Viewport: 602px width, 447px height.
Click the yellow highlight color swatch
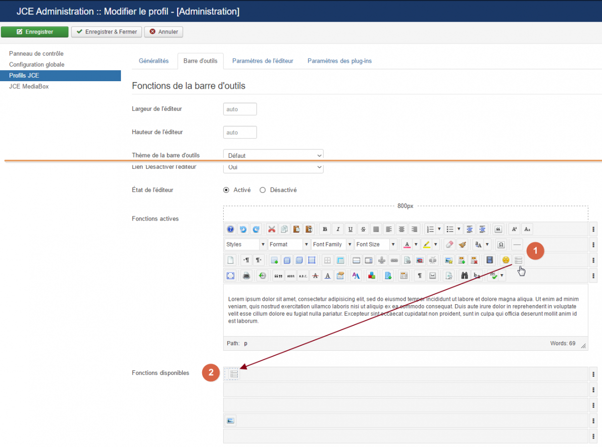click(x=426, y=245)
